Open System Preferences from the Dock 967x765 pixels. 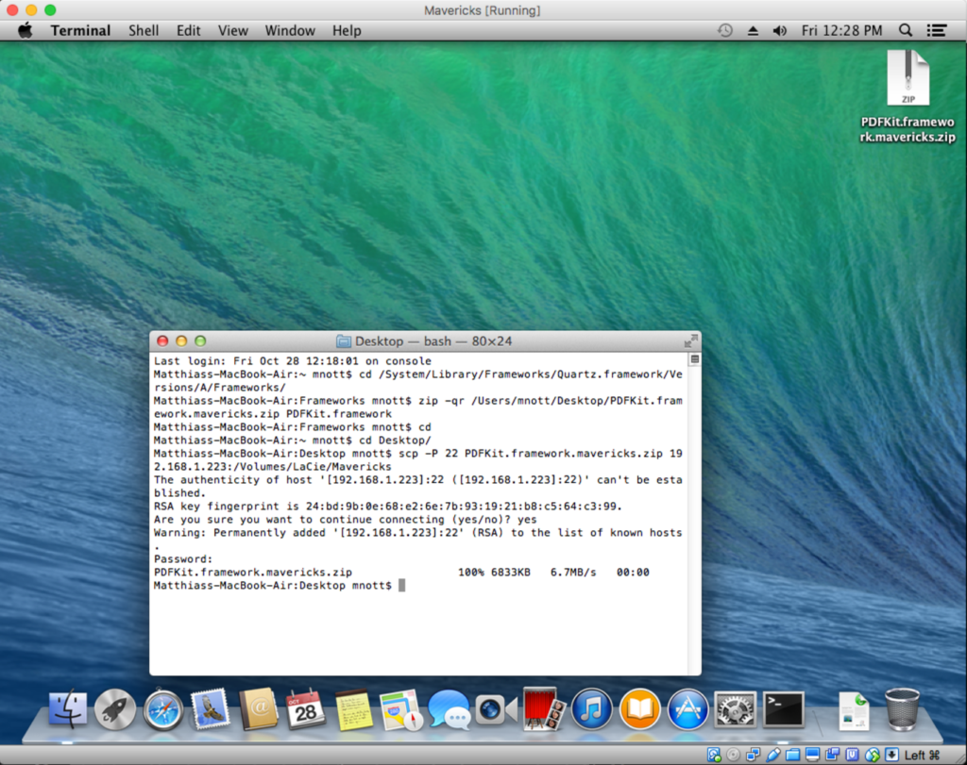click(x=734, y=708)
